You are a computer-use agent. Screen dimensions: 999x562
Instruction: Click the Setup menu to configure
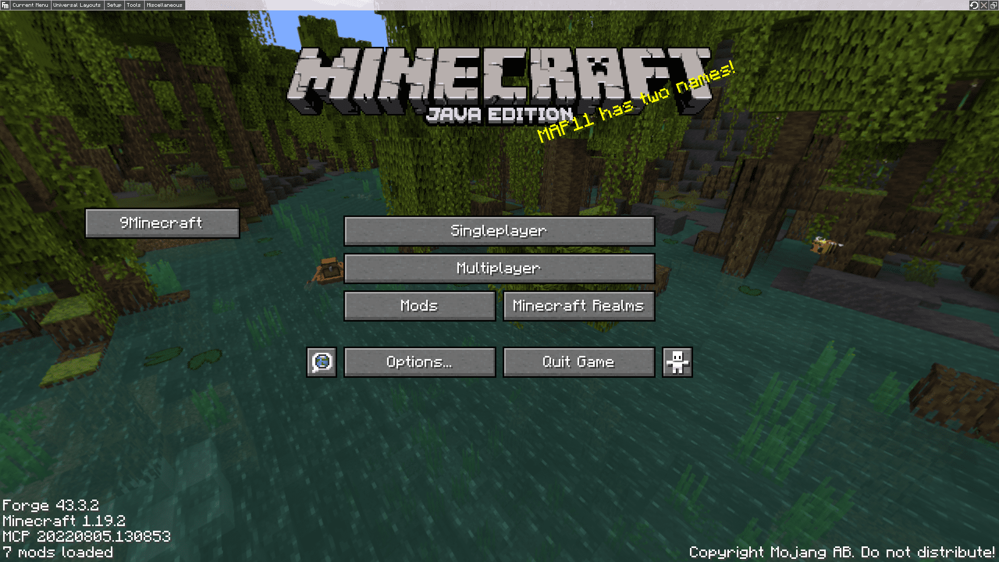(112, 6)
